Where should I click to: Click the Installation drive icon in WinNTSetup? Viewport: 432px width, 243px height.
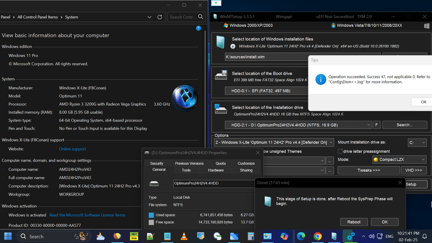[221, 109]
